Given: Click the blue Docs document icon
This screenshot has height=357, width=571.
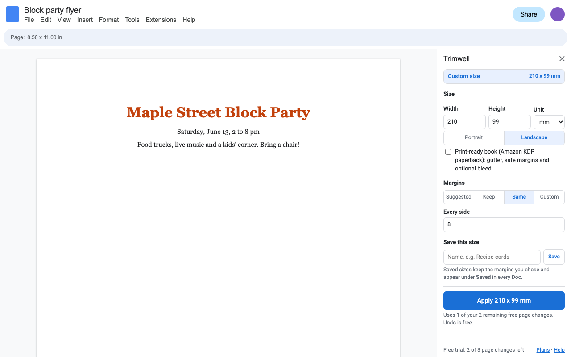Looking at the screenshot, I should (x=12, y=14).
